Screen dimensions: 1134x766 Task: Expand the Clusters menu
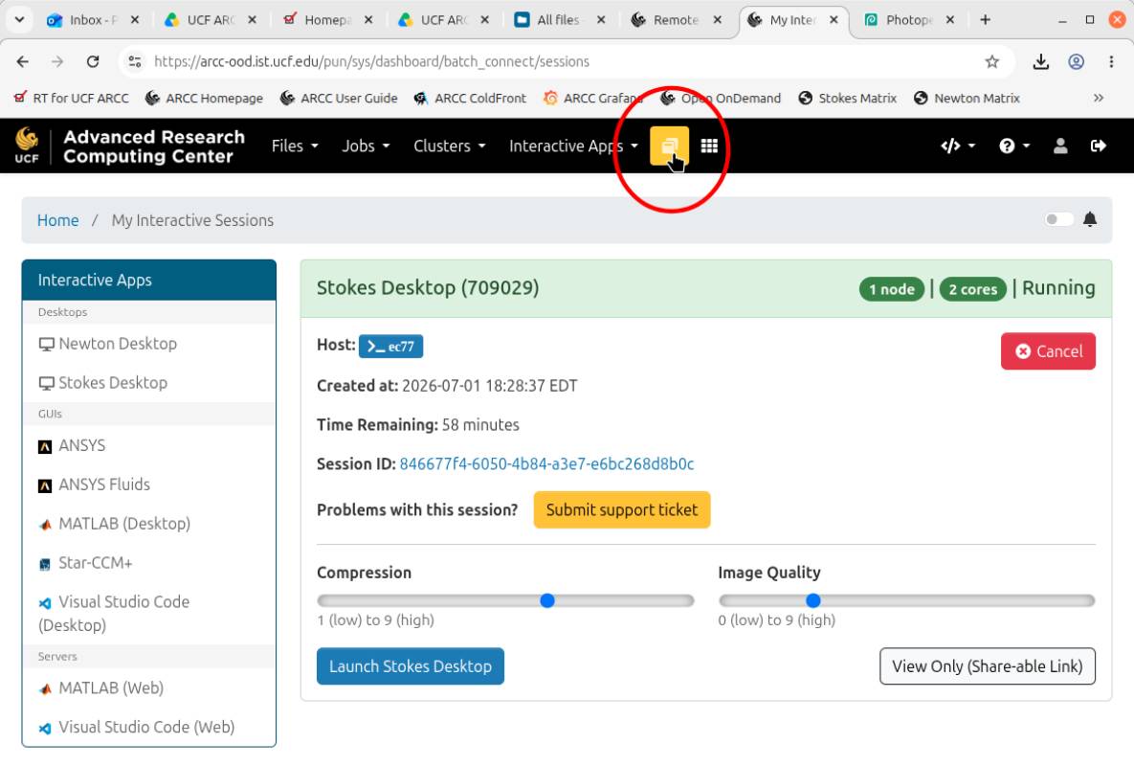click(x=449, y=146)
